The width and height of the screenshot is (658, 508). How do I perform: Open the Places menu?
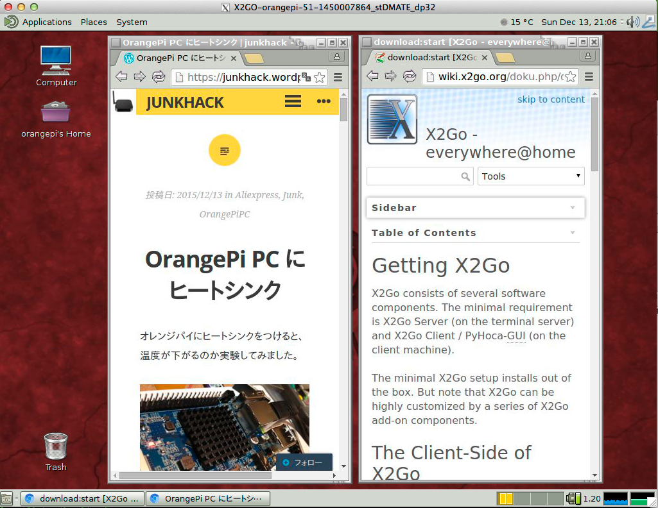94,22
